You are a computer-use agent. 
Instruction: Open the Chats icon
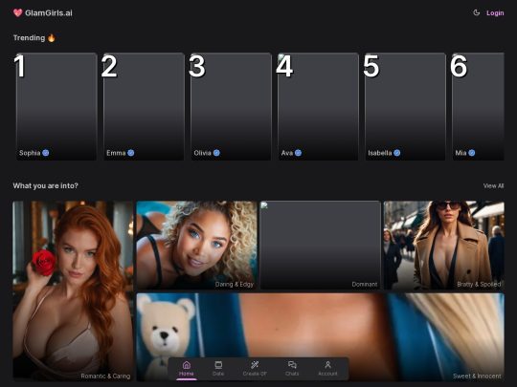(x=292, y=365)
